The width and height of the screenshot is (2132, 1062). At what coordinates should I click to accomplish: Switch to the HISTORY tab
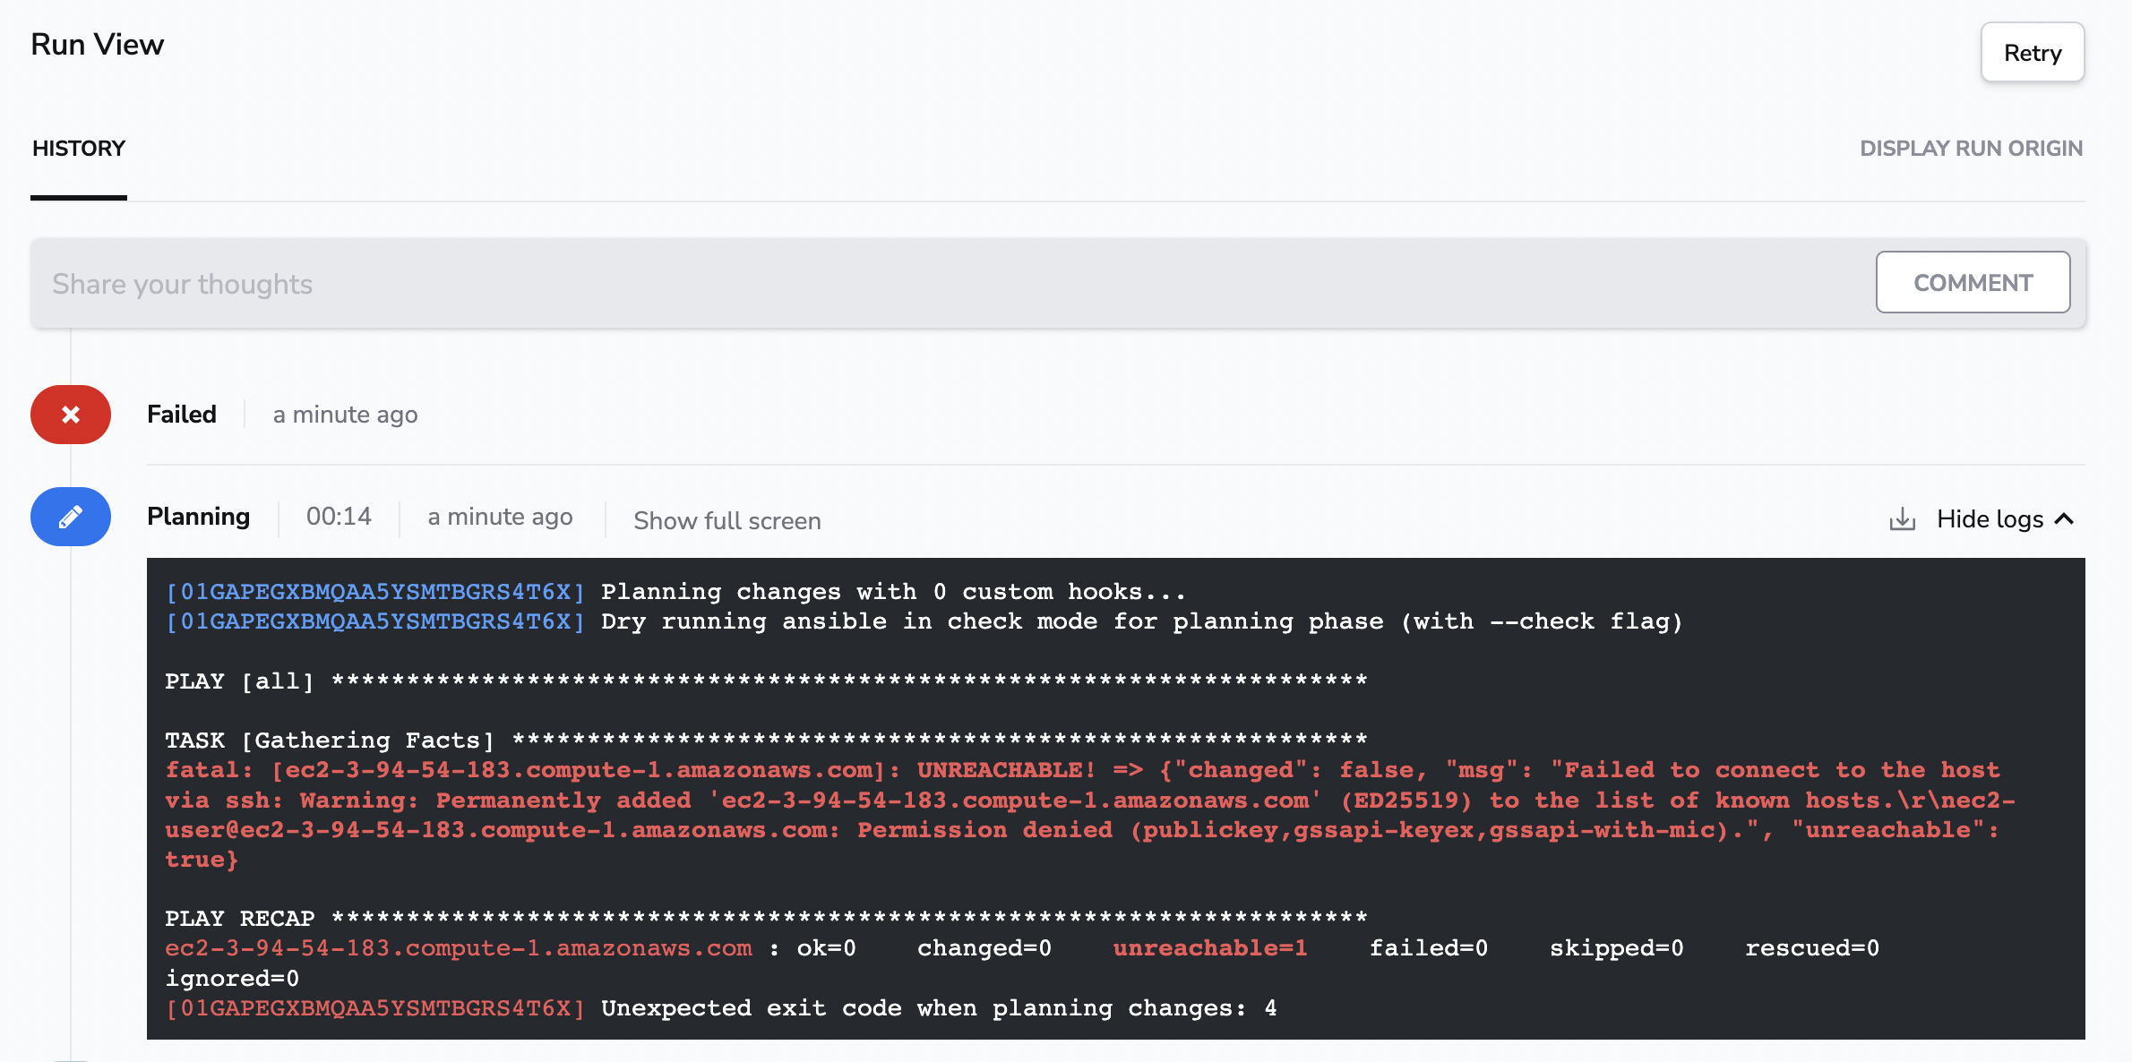79,148
